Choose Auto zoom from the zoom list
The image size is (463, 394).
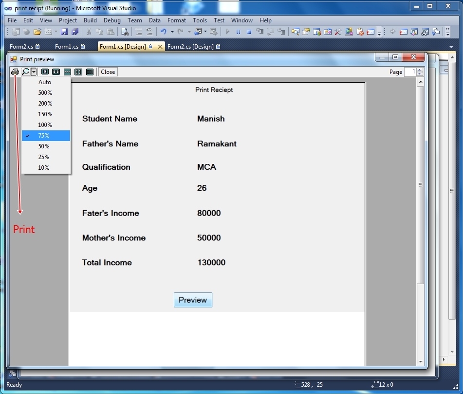pyautogui.click(x=44, y=82)
